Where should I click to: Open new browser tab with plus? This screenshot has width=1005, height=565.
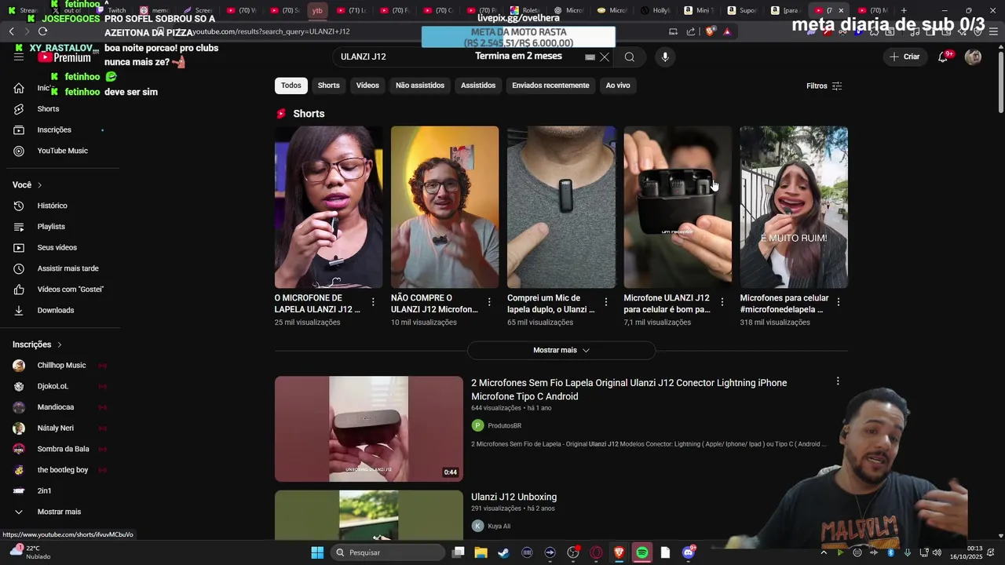[x=904, y=10]
